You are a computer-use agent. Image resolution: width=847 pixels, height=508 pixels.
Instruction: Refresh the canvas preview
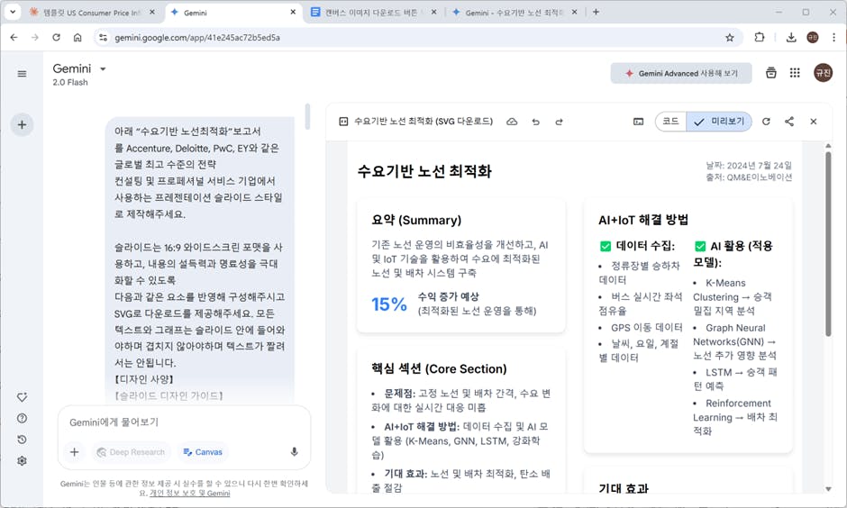coord(766,122)
